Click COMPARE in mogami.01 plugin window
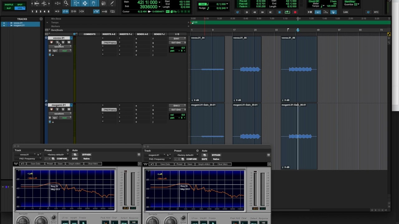 click(x=191, y=159)
